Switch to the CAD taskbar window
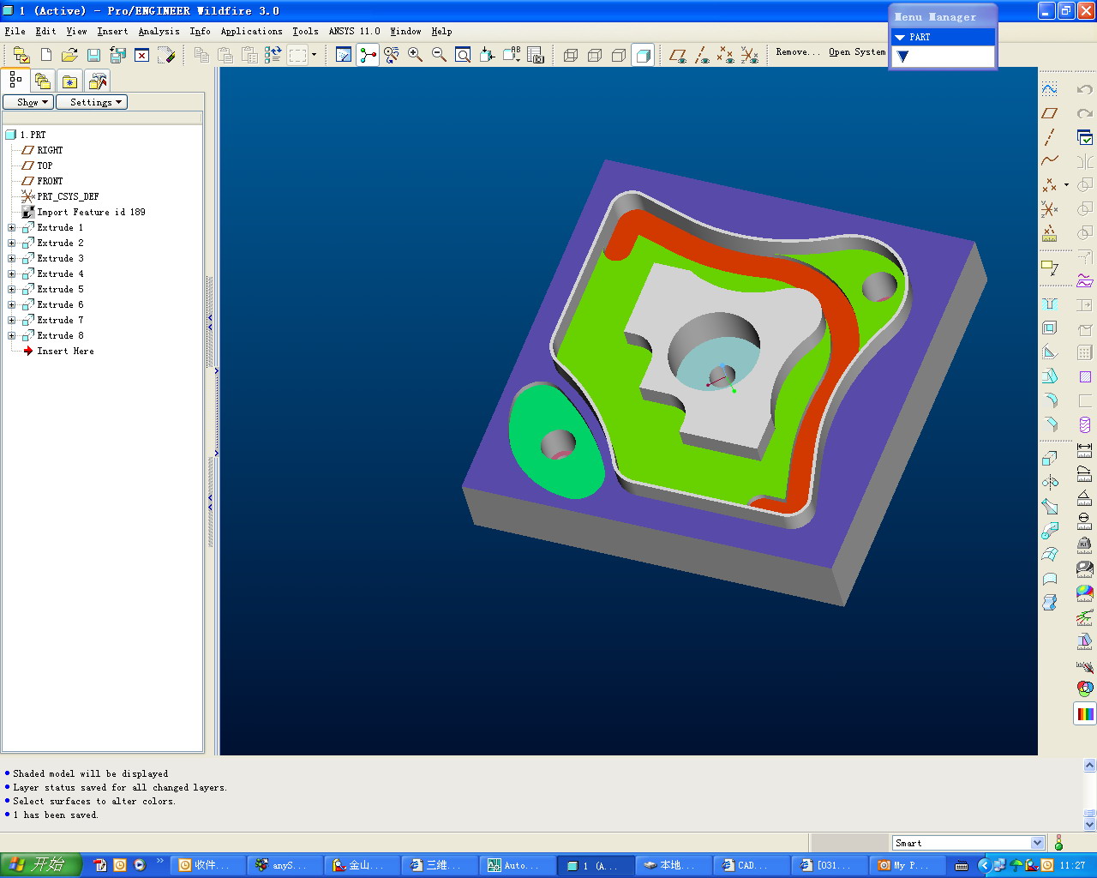 coord(752,865)
